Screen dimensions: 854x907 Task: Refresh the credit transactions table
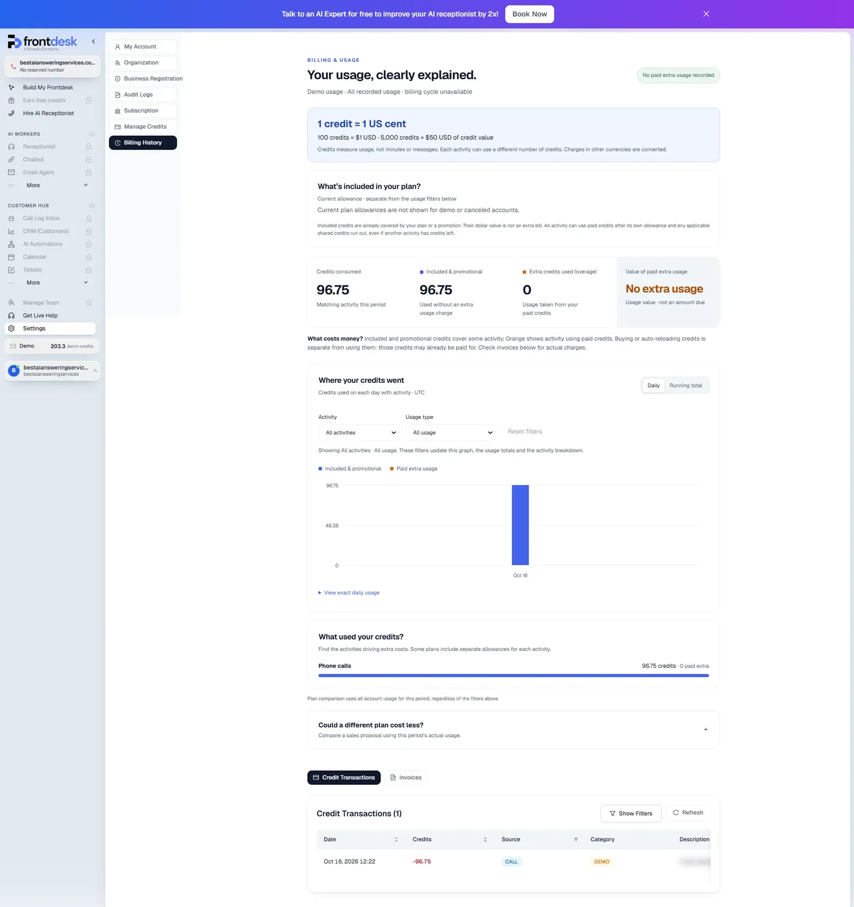tap(687, 813)
